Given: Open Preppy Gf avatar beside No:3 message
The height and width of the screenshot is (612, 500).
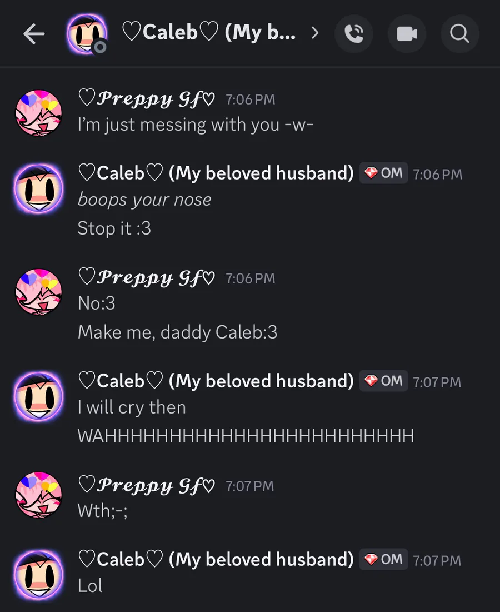Looking at the screenshot, I should tap(39, 292).
